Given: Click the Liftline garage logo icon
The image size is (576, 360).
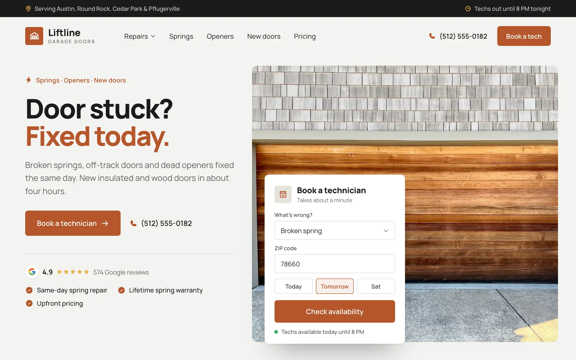Looking at the screenshot, I should [x=34, y=36].
